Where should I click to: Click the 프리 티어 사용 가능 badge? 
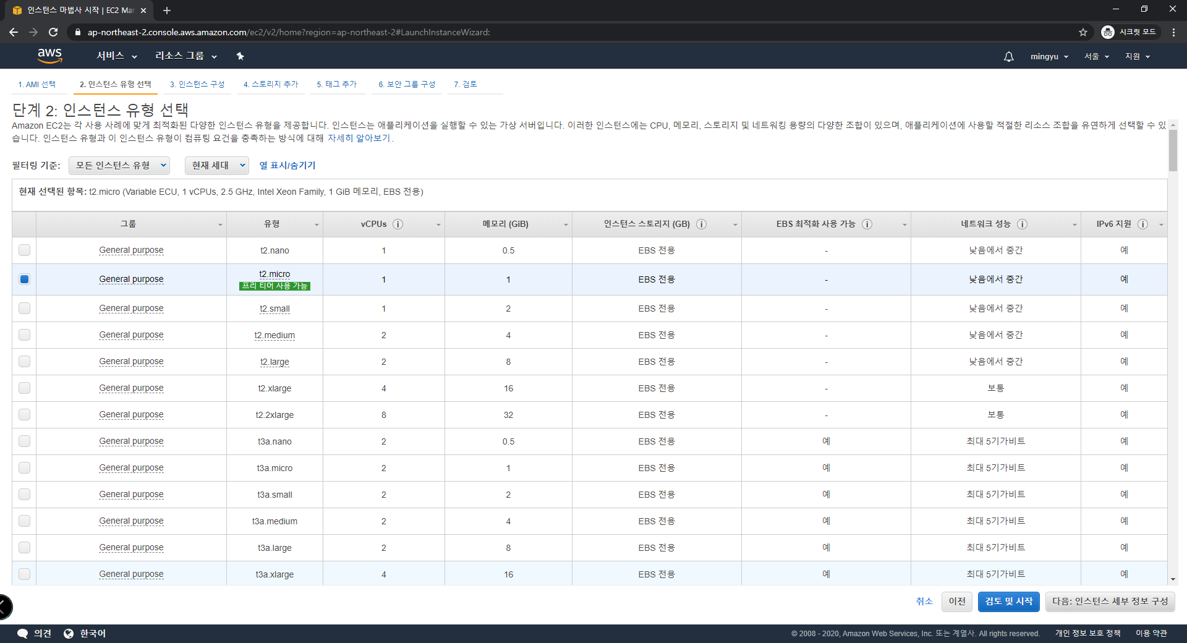[274, 286]
